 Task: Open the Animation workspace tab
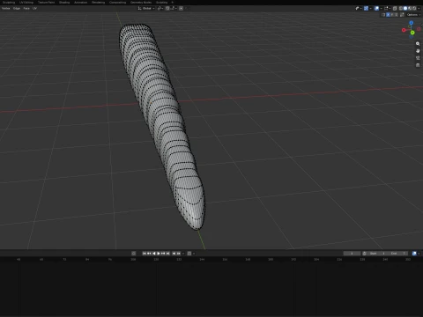pyautogui.click(x=80, y=3)
